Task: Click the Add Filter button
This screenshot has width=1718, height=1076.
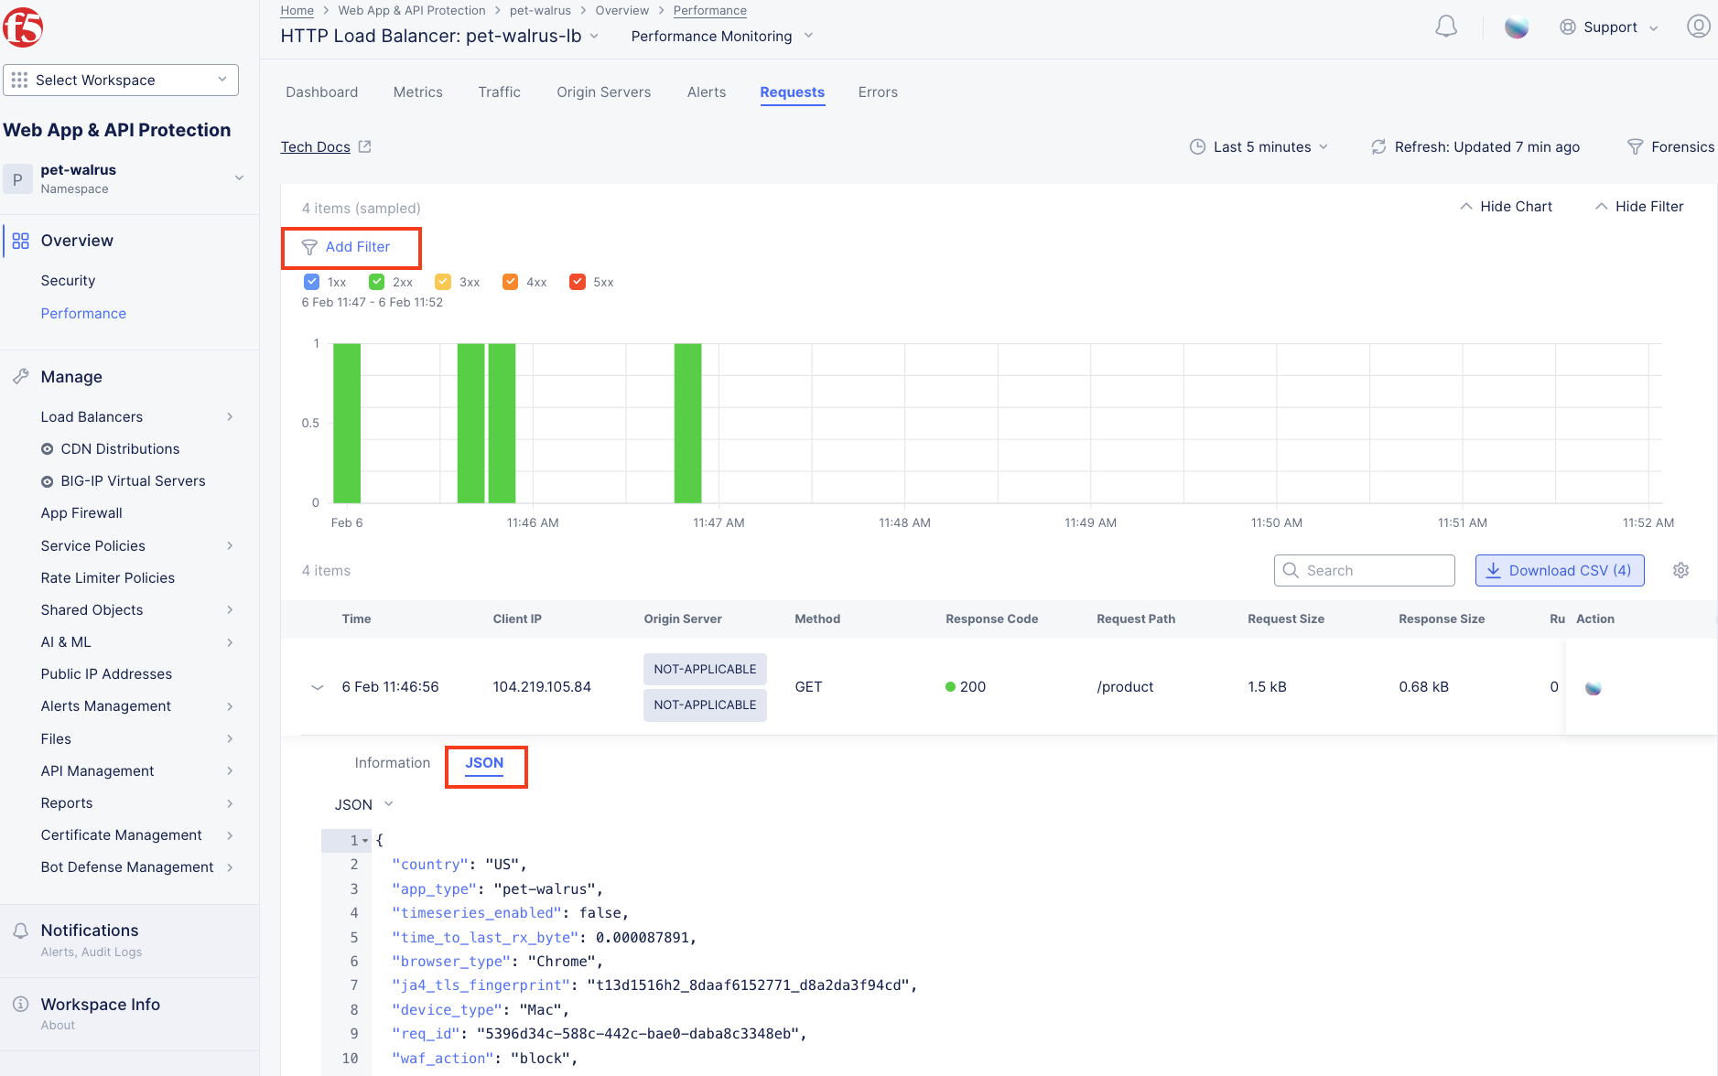Action: click(x=347, y=247)
